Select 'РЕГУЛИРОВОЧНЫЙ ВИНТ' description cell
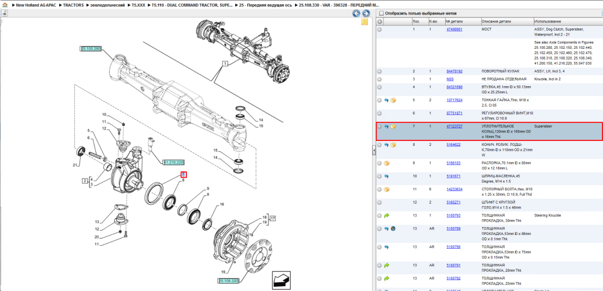The image size is (603, 291). coord(507,116)
